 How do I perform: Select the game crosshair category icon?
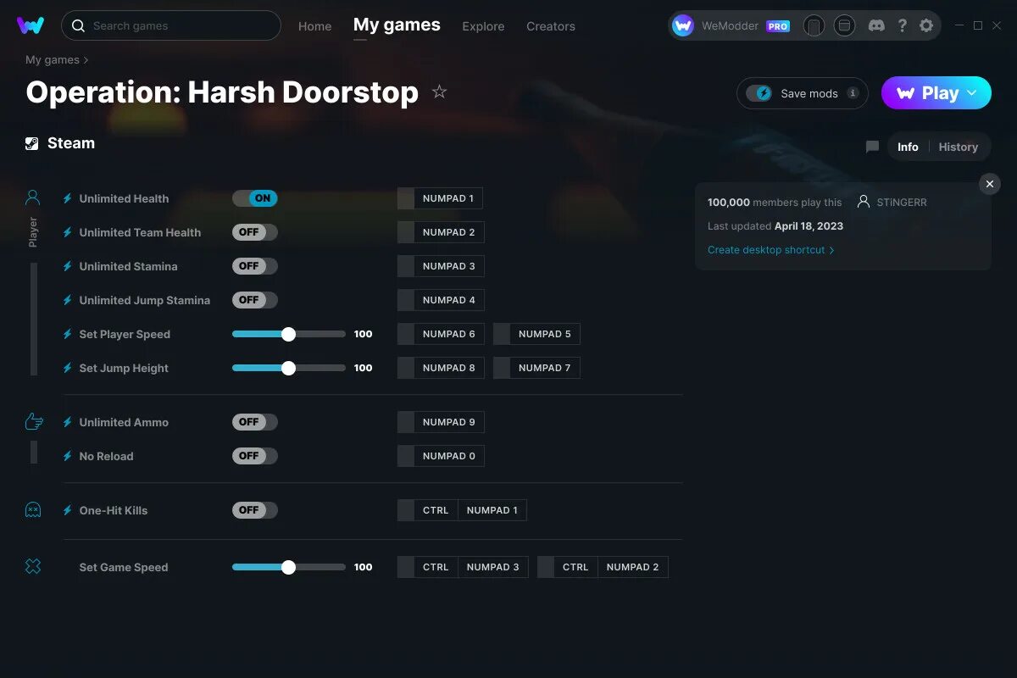pyautogui.click(x=33, y=567)
